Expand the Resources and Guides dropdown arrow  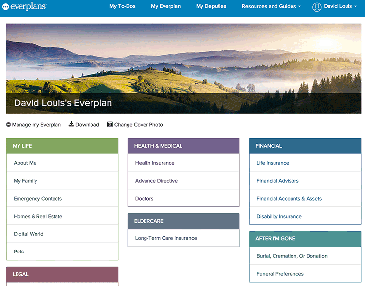(x=299, y=6)
